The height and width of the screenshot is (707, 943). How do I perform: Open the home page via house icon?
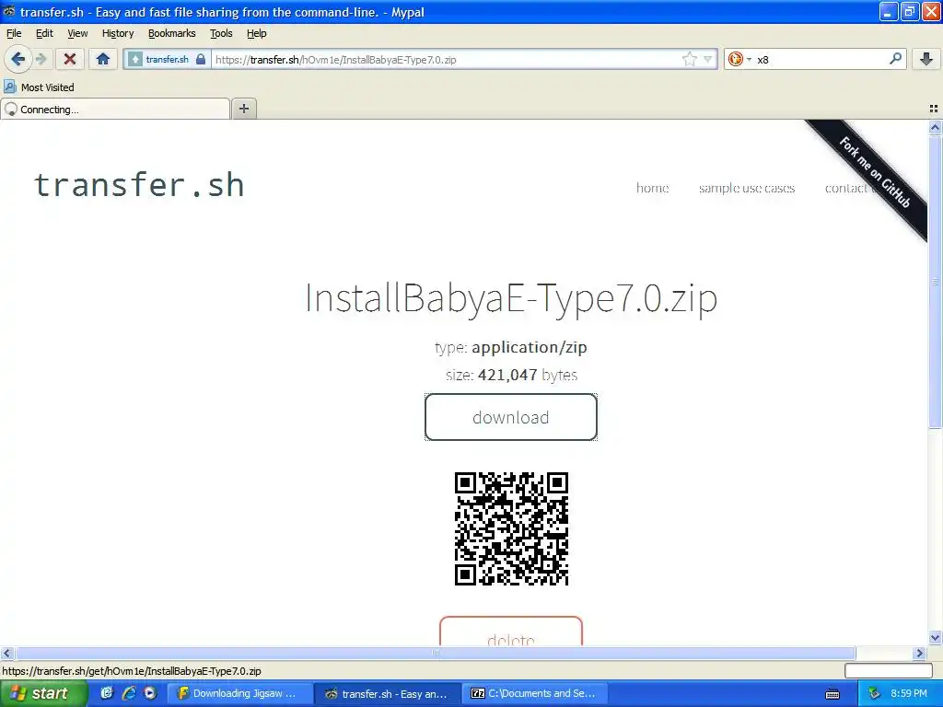103,59
